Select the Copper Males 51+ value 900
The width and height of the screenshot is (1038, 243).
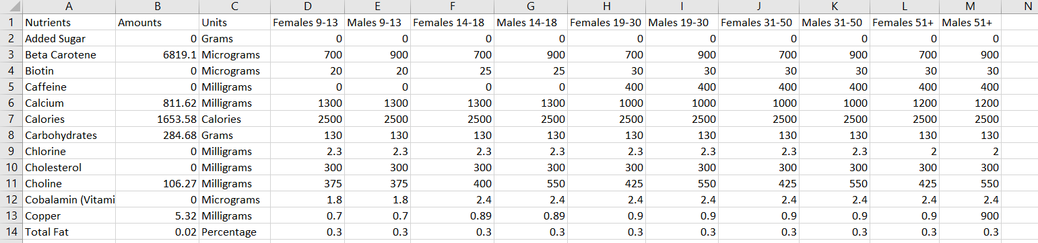971,215
